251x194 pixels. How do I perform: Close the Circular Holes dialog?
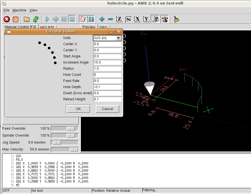[119, 31]
